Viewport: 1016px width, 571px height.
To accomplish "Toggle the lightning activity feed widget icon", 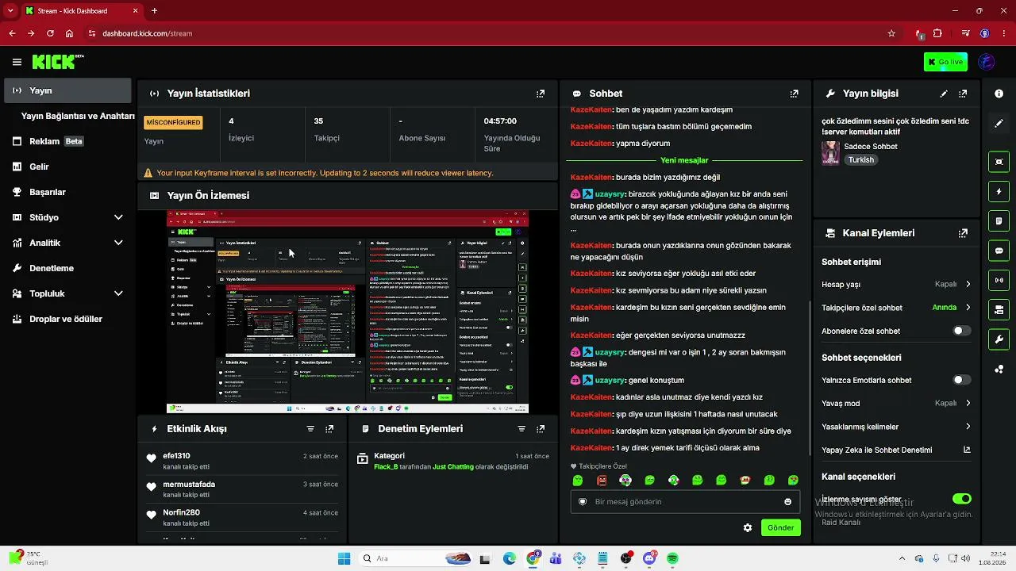I will click(999, 192).
